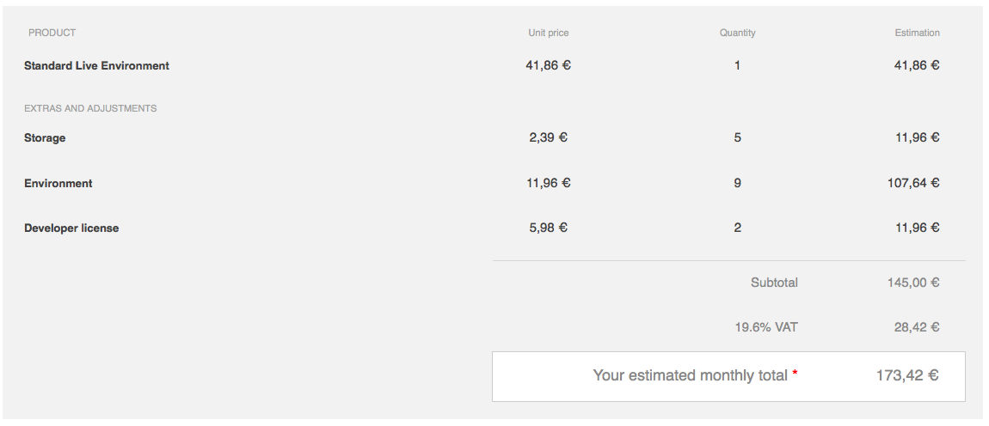This screenshot has height=426, width=989.
Task: Click the Subtotal amount 145,00 €
Action: click(x=913, y=283)
